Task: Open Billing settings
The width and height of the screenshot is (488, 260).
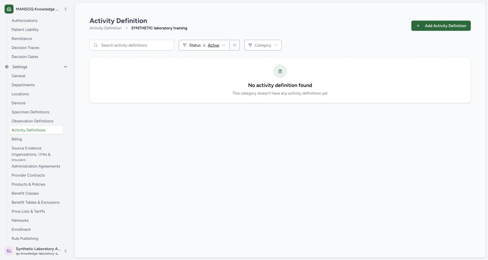Action: 17,139
